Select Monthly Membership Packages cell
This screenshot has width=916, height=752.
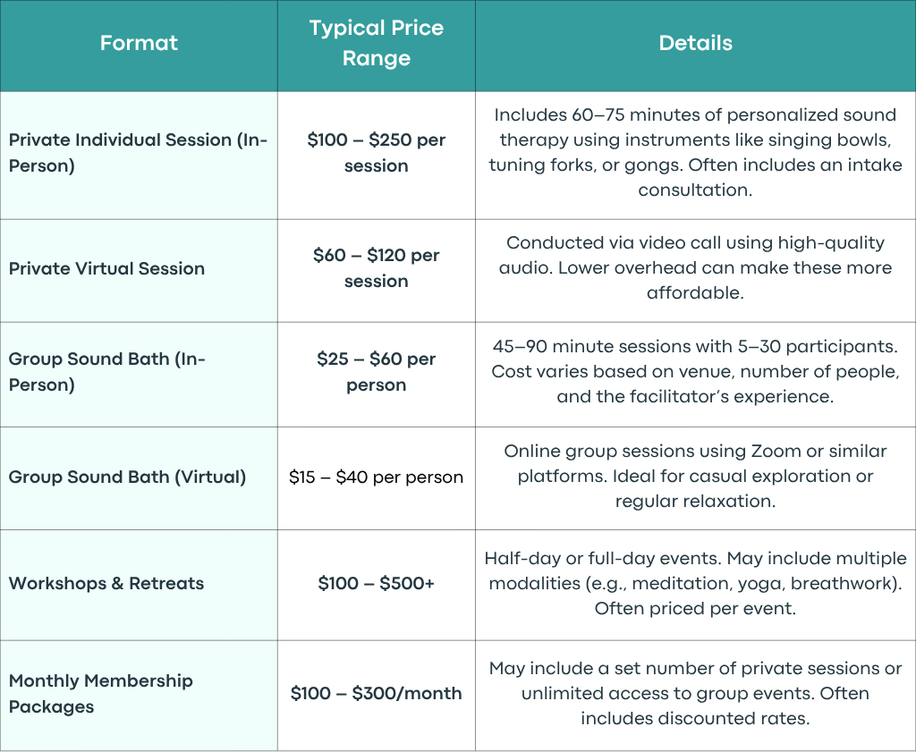click(139, 694)
